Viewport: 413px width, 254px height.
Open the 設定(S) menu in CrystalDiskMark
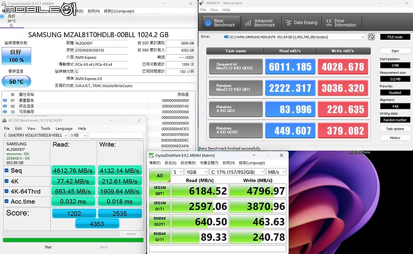pos(170,163)
